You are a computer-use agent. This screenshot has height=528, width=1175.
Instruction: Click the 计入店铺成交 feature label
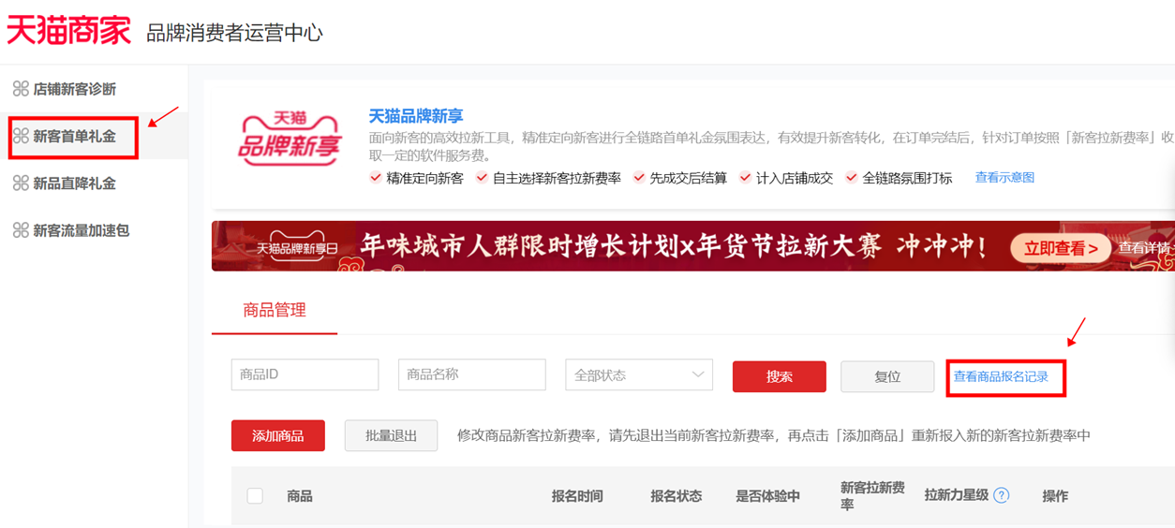click(x=795, y=178)
